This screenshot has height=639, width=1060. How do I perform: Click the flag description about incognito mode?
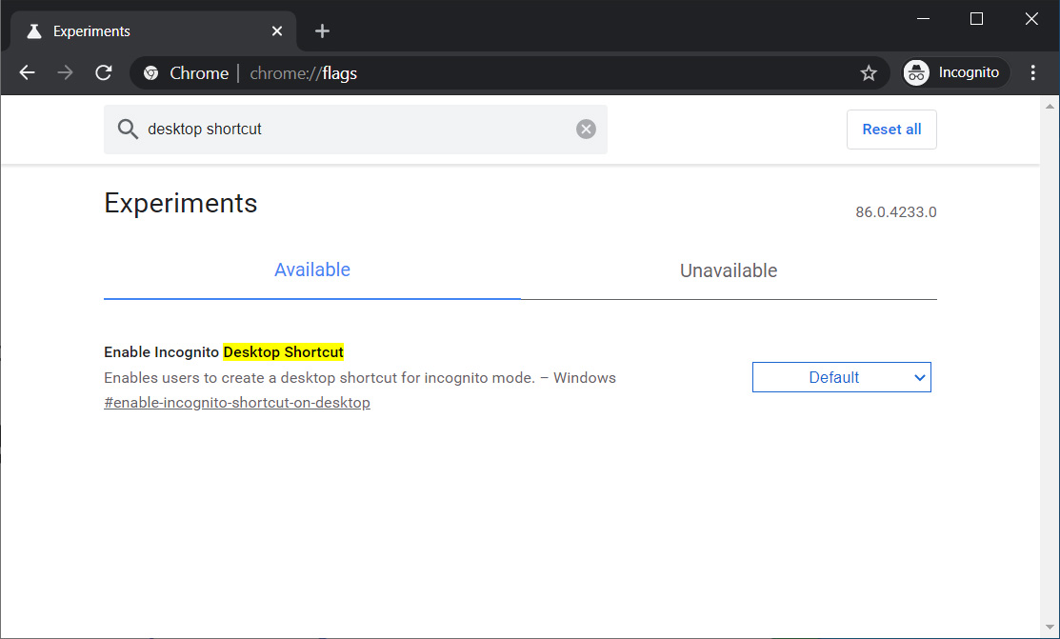(360, 378)
